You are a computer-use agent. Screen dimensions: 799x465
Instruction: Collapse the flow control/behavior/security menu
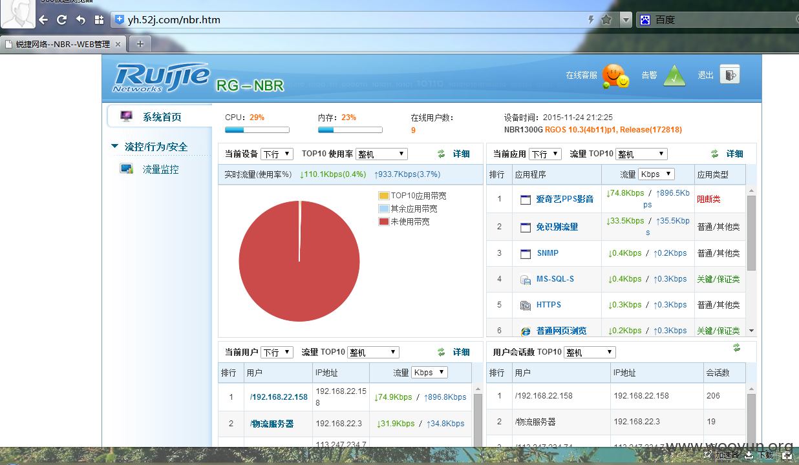click(115, 147)
